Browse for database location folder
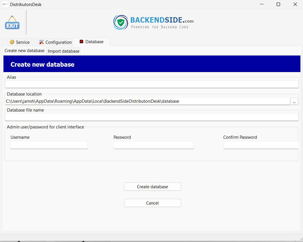Viewport: 303px width, 242px height. pos(294,101)
